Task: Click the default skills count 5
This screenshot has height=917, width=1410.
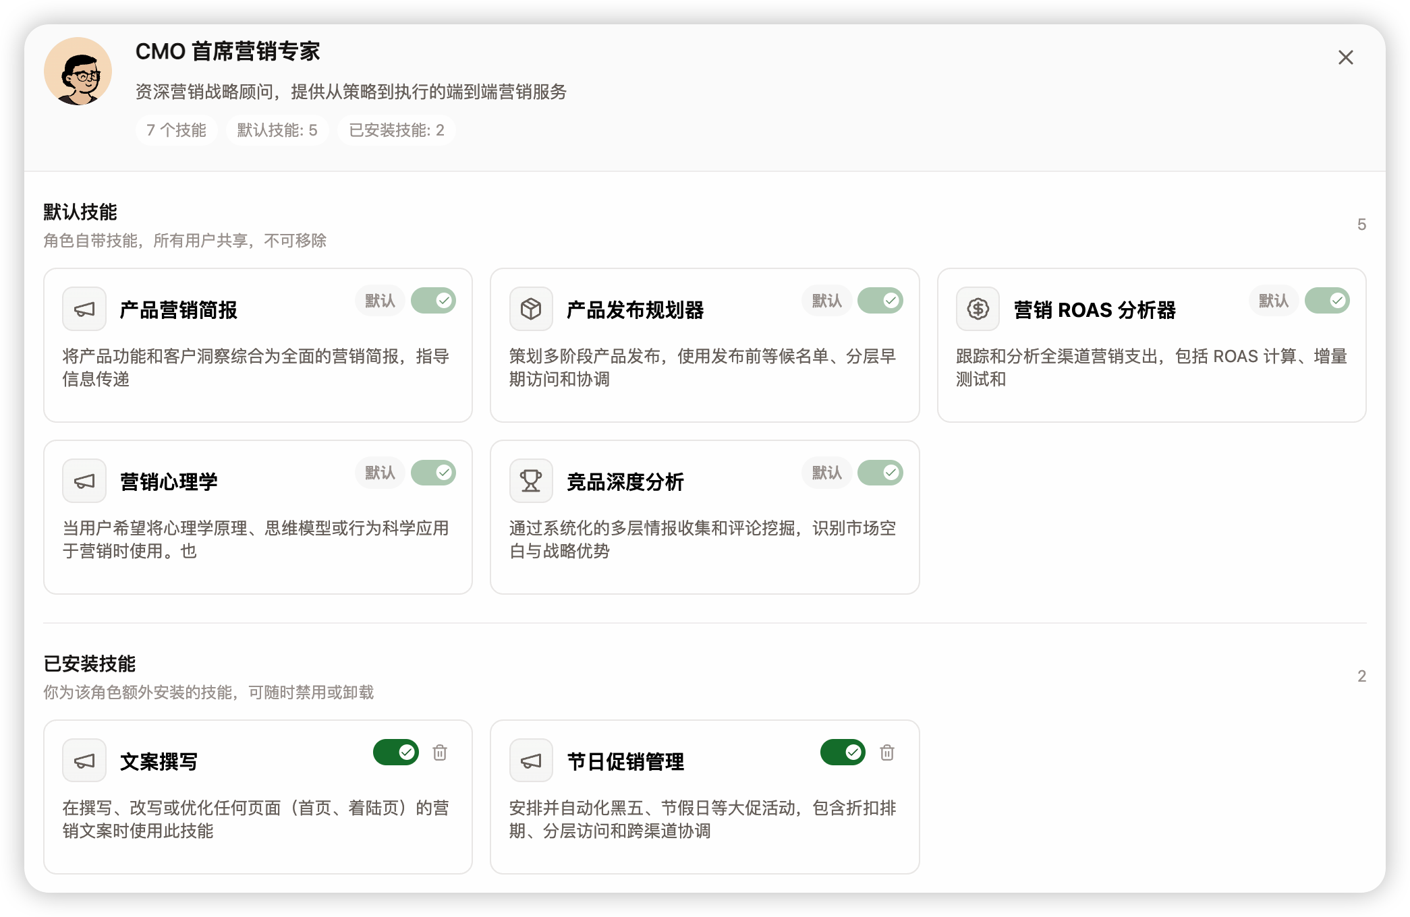Action: pos(1361,225)
